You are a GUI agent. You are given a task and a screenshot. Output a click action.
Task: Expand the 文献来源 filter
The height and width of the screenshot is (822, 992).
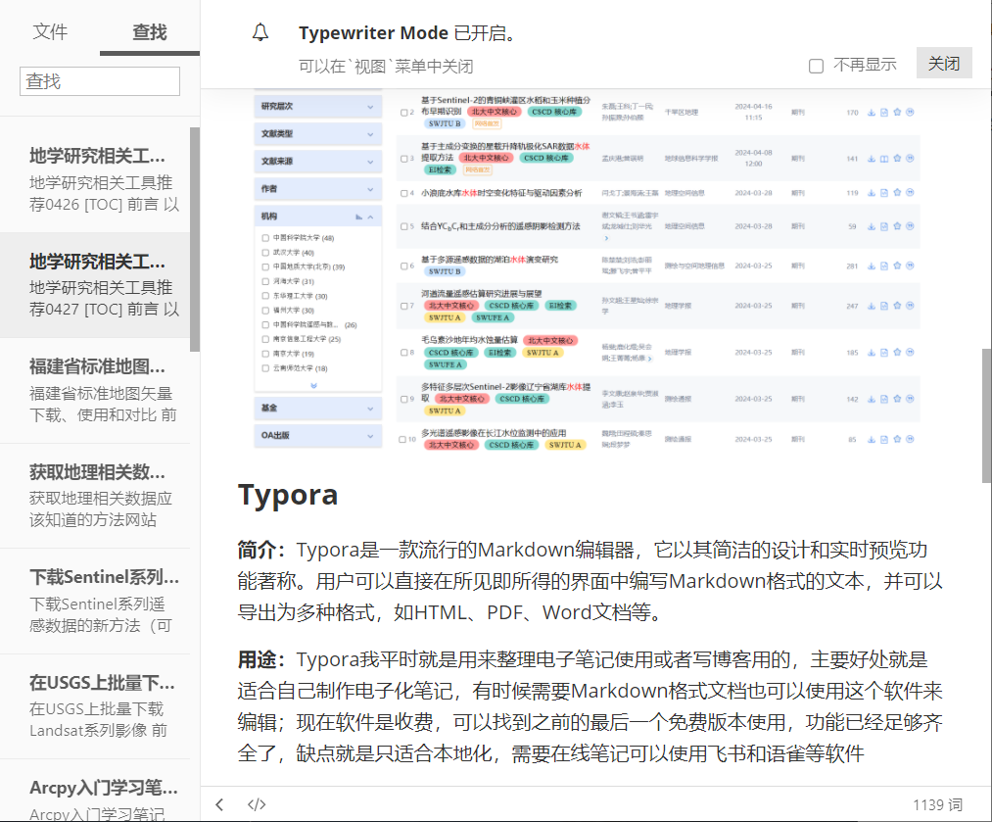pyautogui.click(x=318, y=162)
